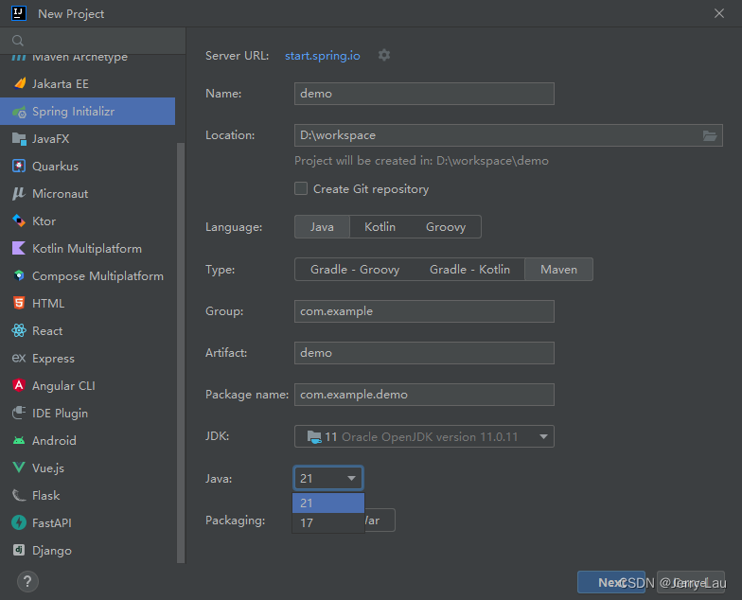Select War packaging option
742x600 pixels.
(380, 521)
